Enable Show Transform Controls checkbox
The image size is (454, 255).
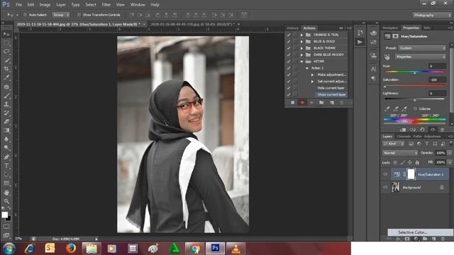click(79, 15)
